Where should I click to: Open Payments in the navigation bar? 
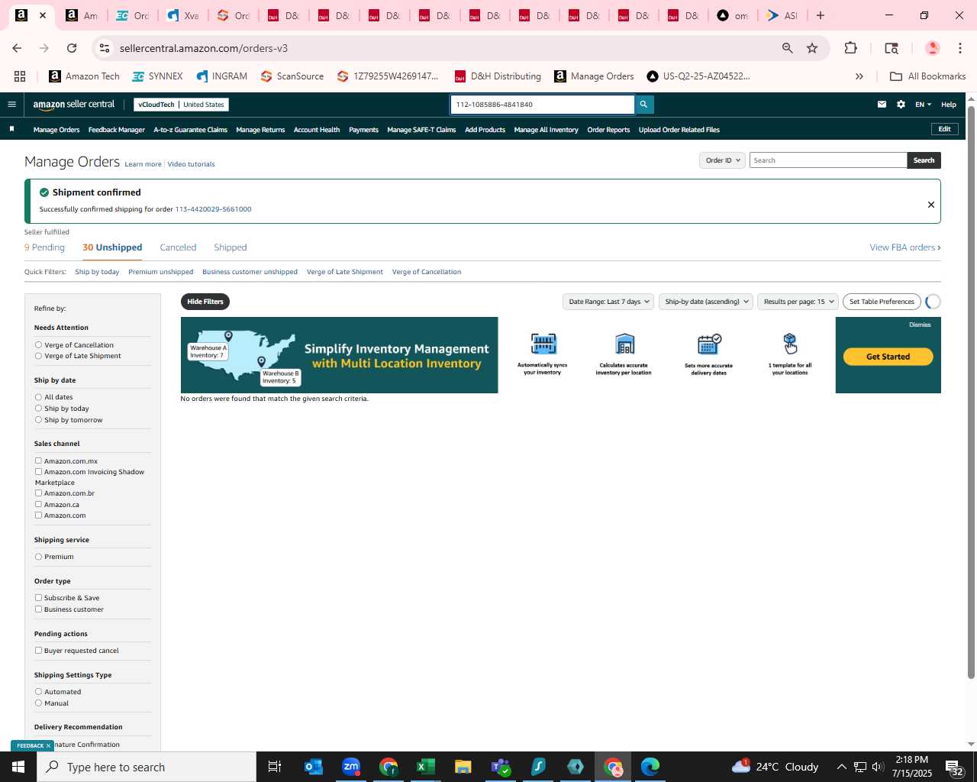pos(363,130)
